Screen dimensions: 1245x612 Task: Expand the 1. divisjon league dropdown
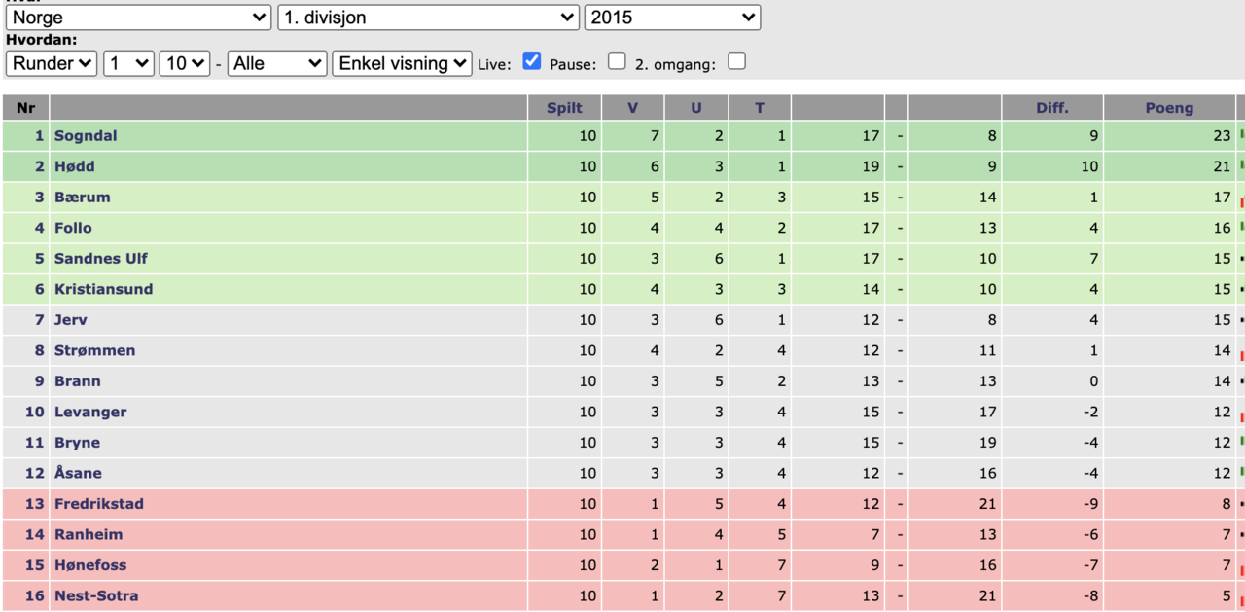click(429, 18)
